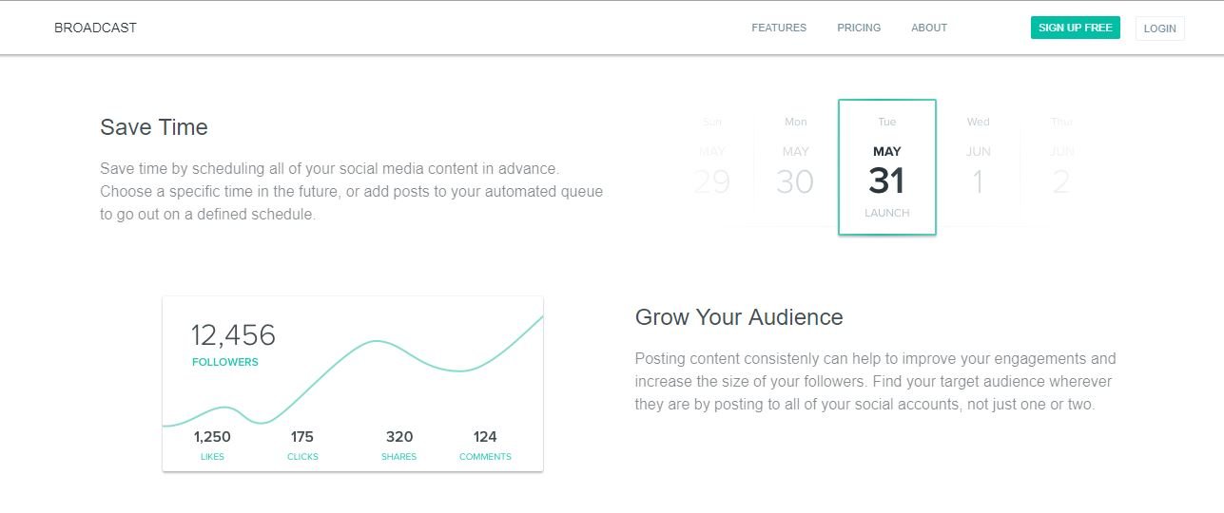1224x513 pixels.
Task: Click the Followers label in chart
Action: (225, 362)
